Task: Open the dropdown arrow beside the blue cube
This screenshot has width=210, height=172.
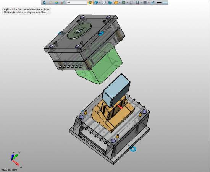Action: coord(100,3)
